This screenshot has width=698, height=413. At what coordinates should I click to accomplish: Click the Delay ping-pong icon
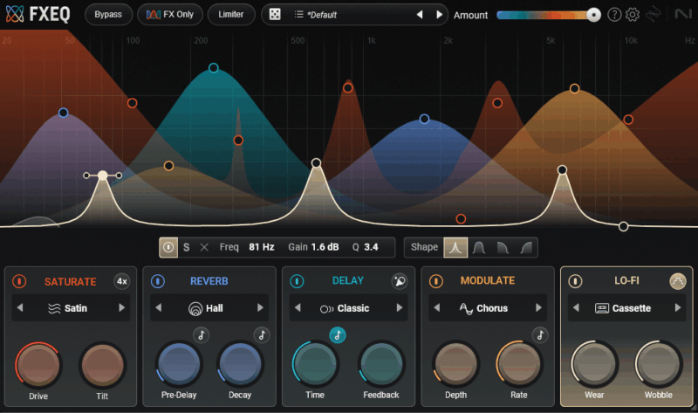tap(400, 281)
